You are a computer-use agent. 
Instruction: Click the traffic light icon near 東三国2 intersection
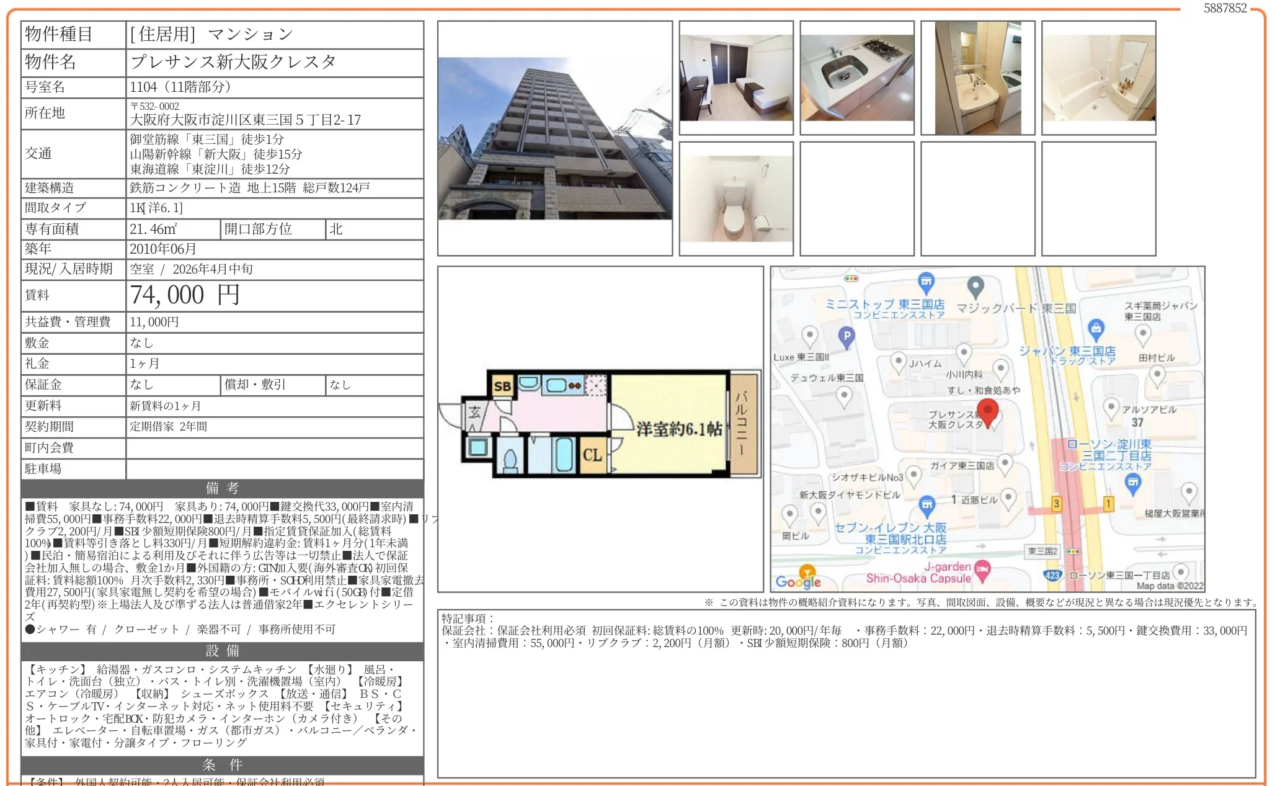(1072, 552)
